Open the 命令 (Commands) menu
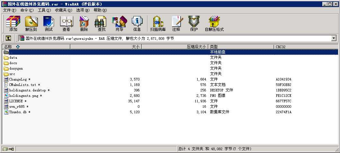 [27, 10]
